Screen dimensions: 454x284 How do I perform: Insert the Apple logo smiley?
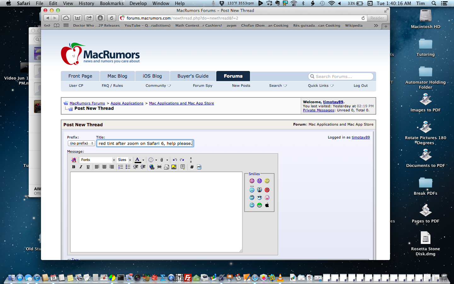(x=267, y=205)
